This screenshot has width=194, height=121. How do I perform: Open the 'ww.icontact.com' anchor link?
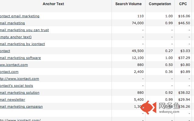point(14,65)
